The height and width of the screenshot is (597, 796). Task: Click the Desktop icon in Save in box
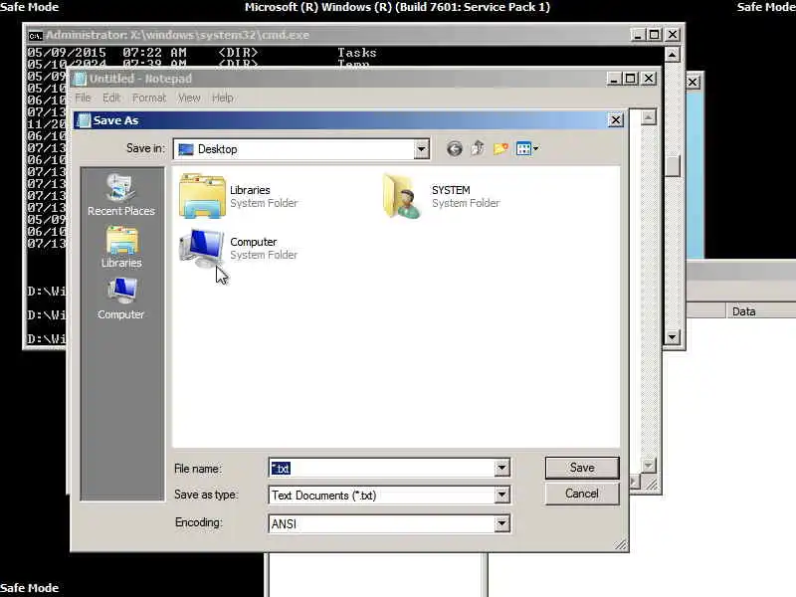[x=186, y=149]
